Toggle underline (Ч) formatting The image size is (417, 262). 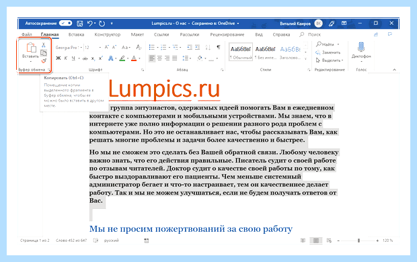coord(73,58)
